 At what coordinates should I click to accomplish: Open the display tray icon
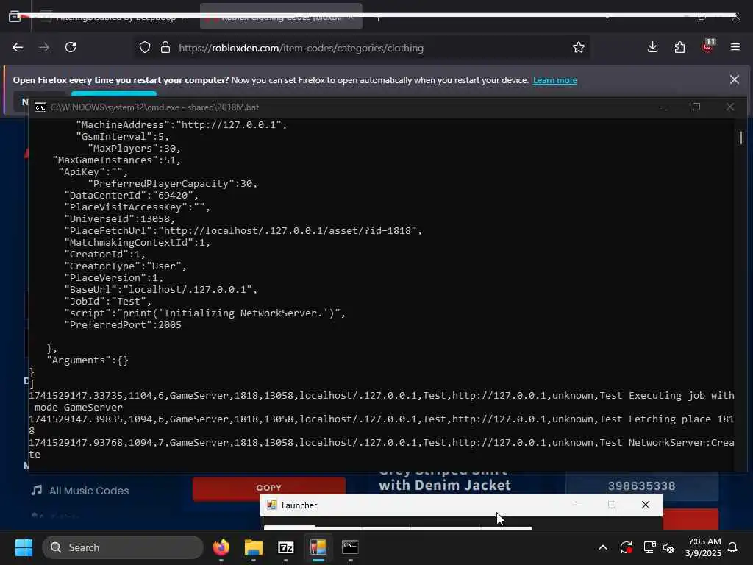649,547
